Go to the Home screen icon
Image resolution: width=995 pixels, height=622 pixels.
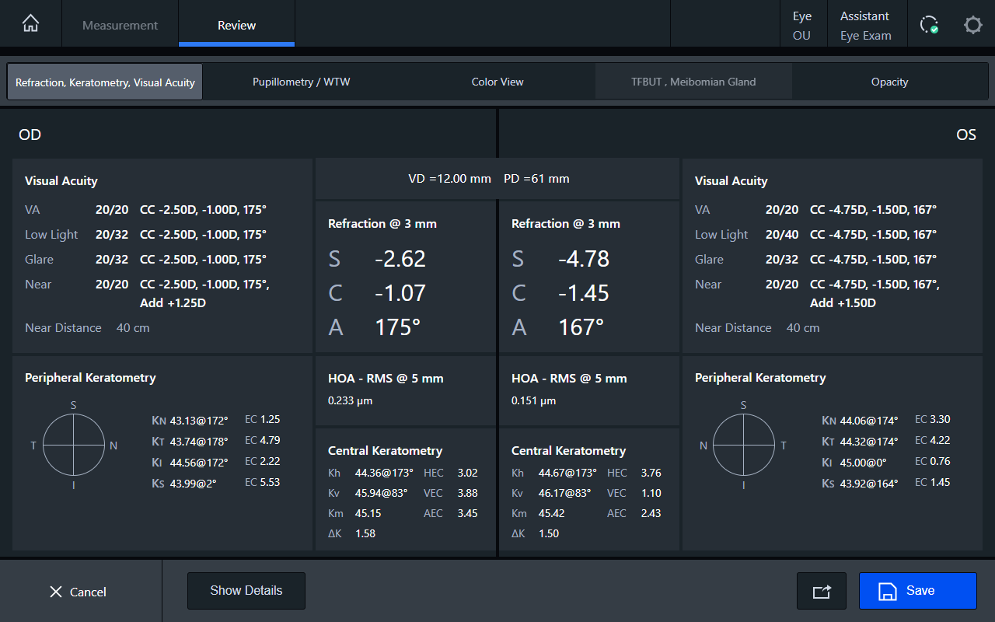point(30,24)
